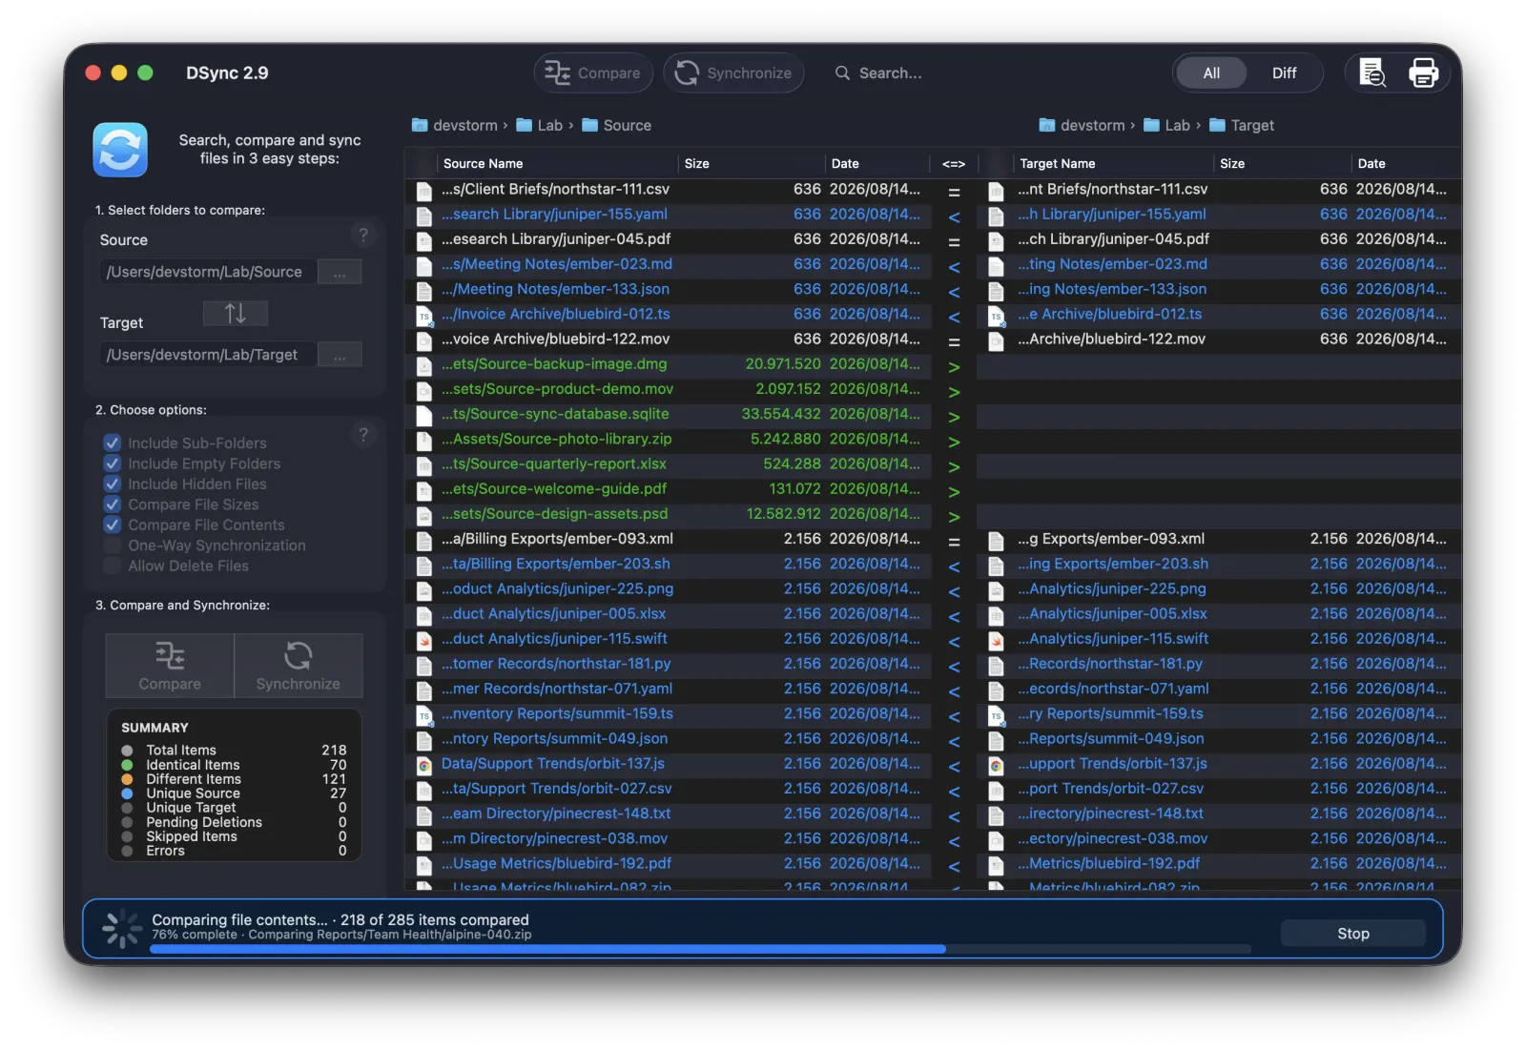Click the copy-right arrow for Source-backup-image.dmg

(x=954, y=366)
